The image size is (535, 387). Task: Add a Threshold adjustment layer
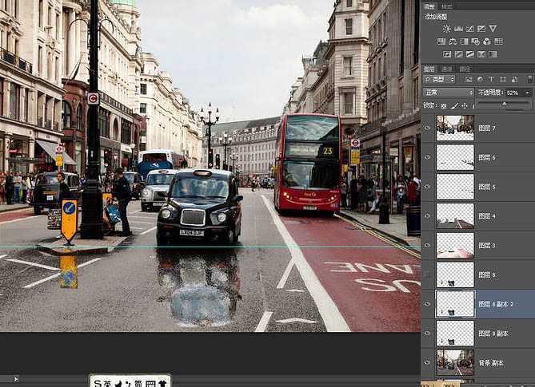click(x=470, y=54)
